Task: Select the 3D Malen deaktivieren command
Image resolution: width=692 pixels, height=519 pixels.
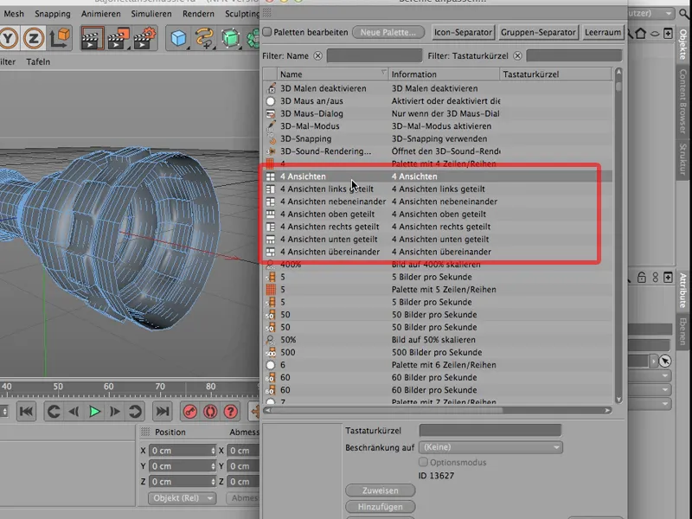Action: coord(438,88)
